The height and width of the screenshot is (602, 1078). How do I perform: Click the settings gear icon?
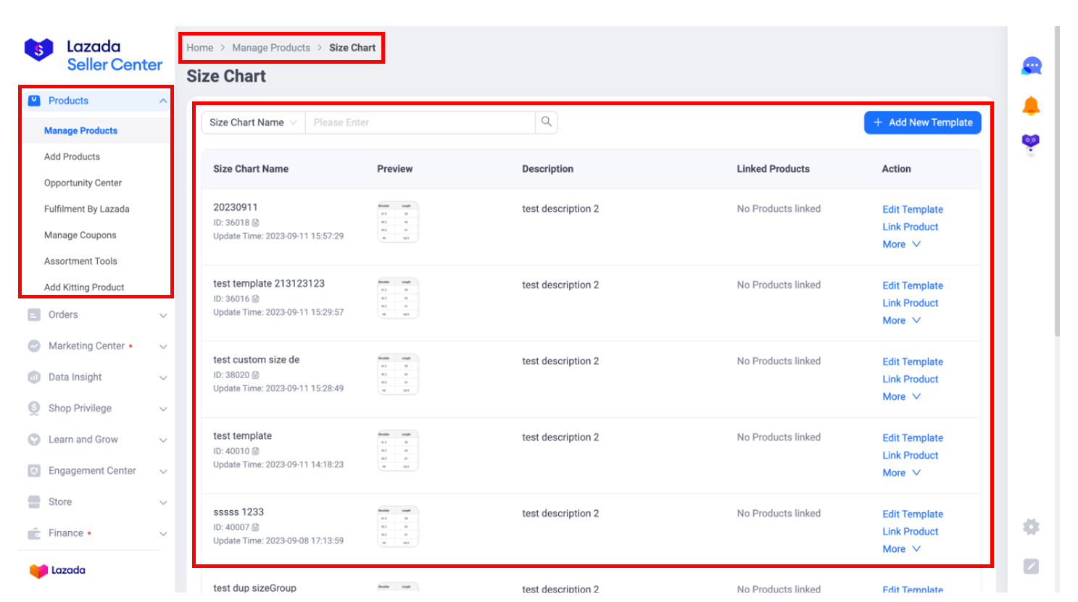[x=1030, y=527]
